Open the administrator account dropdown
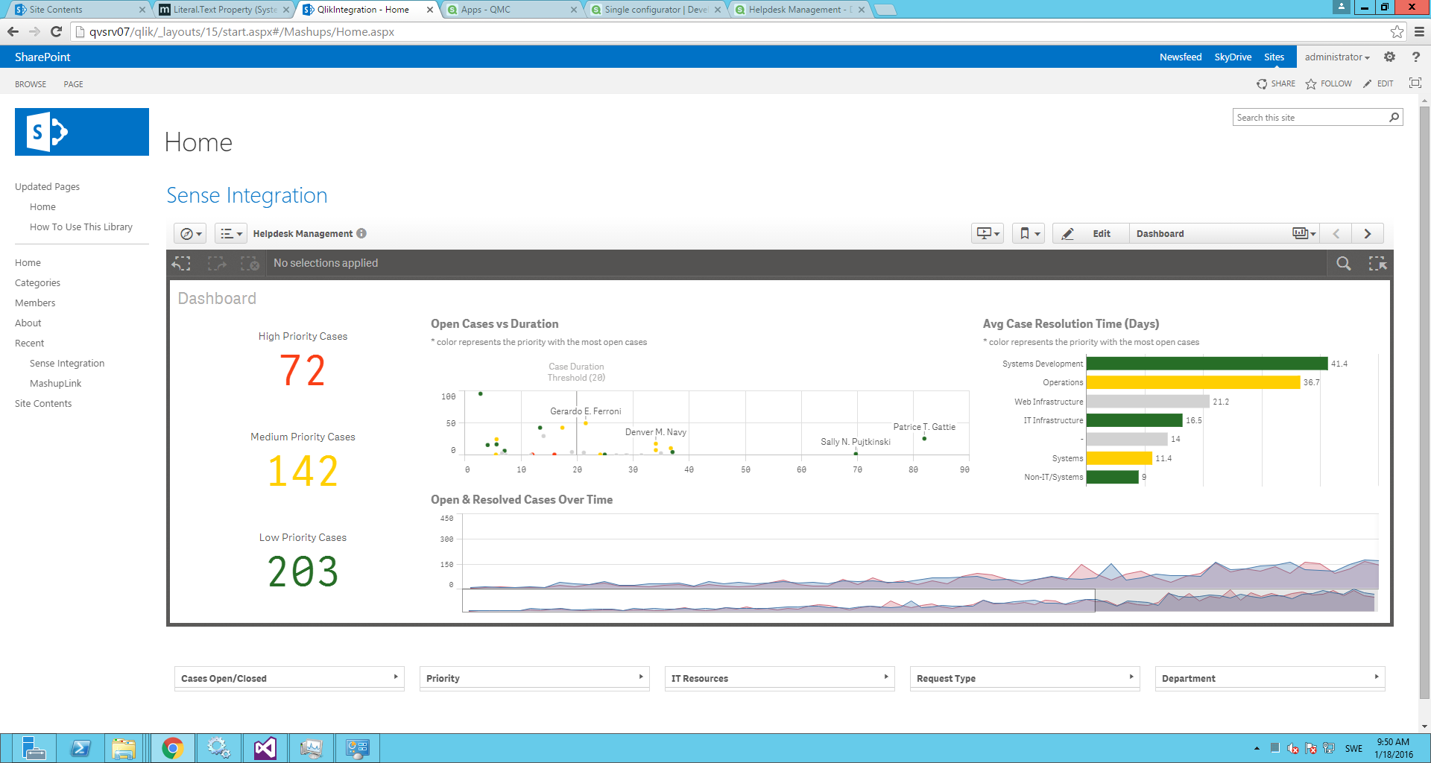 click(x=1336, y=57)
